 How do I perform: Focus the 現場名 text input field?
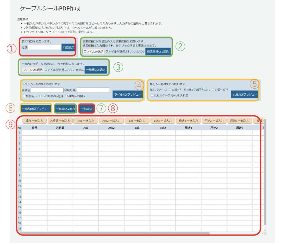point(47,90)
